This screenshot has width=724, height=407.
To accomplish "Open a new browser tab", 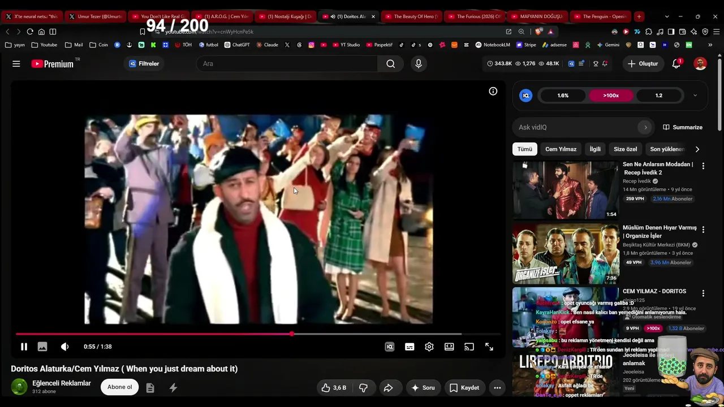I will (x=639, y=16).
